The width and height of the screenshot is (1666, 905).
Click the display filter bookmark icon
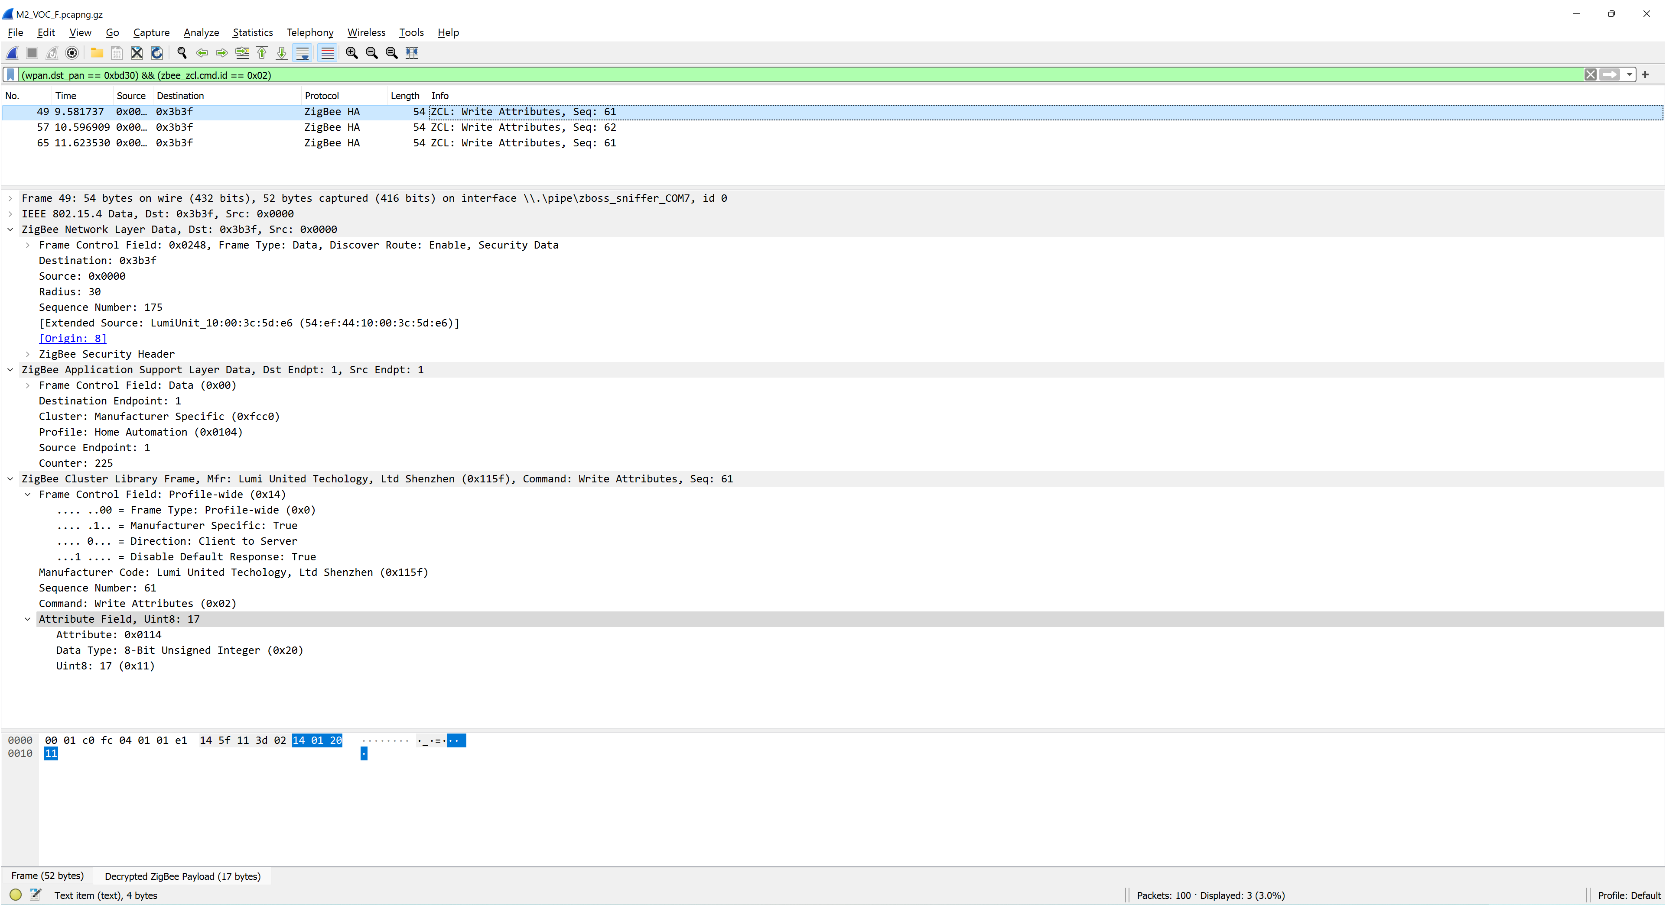tap(10, 75)
